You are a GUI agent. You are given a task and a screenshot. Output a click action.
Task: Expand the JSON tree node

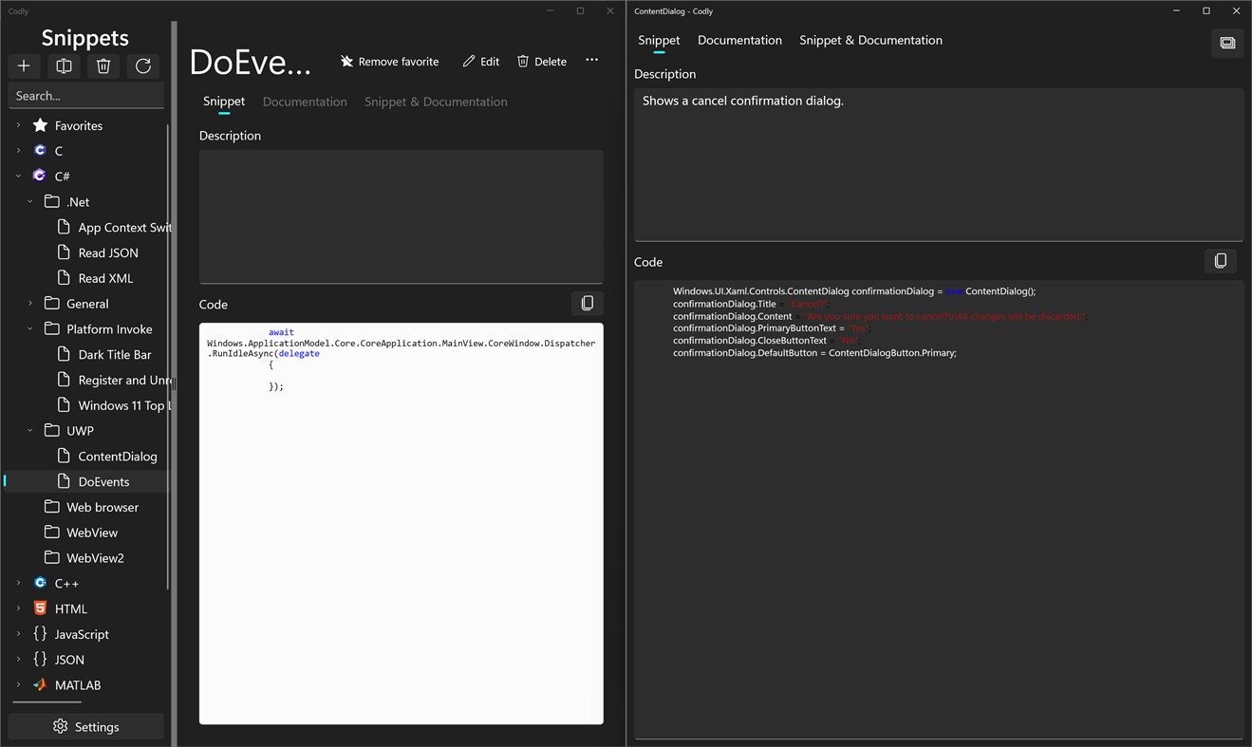(18, 659)
